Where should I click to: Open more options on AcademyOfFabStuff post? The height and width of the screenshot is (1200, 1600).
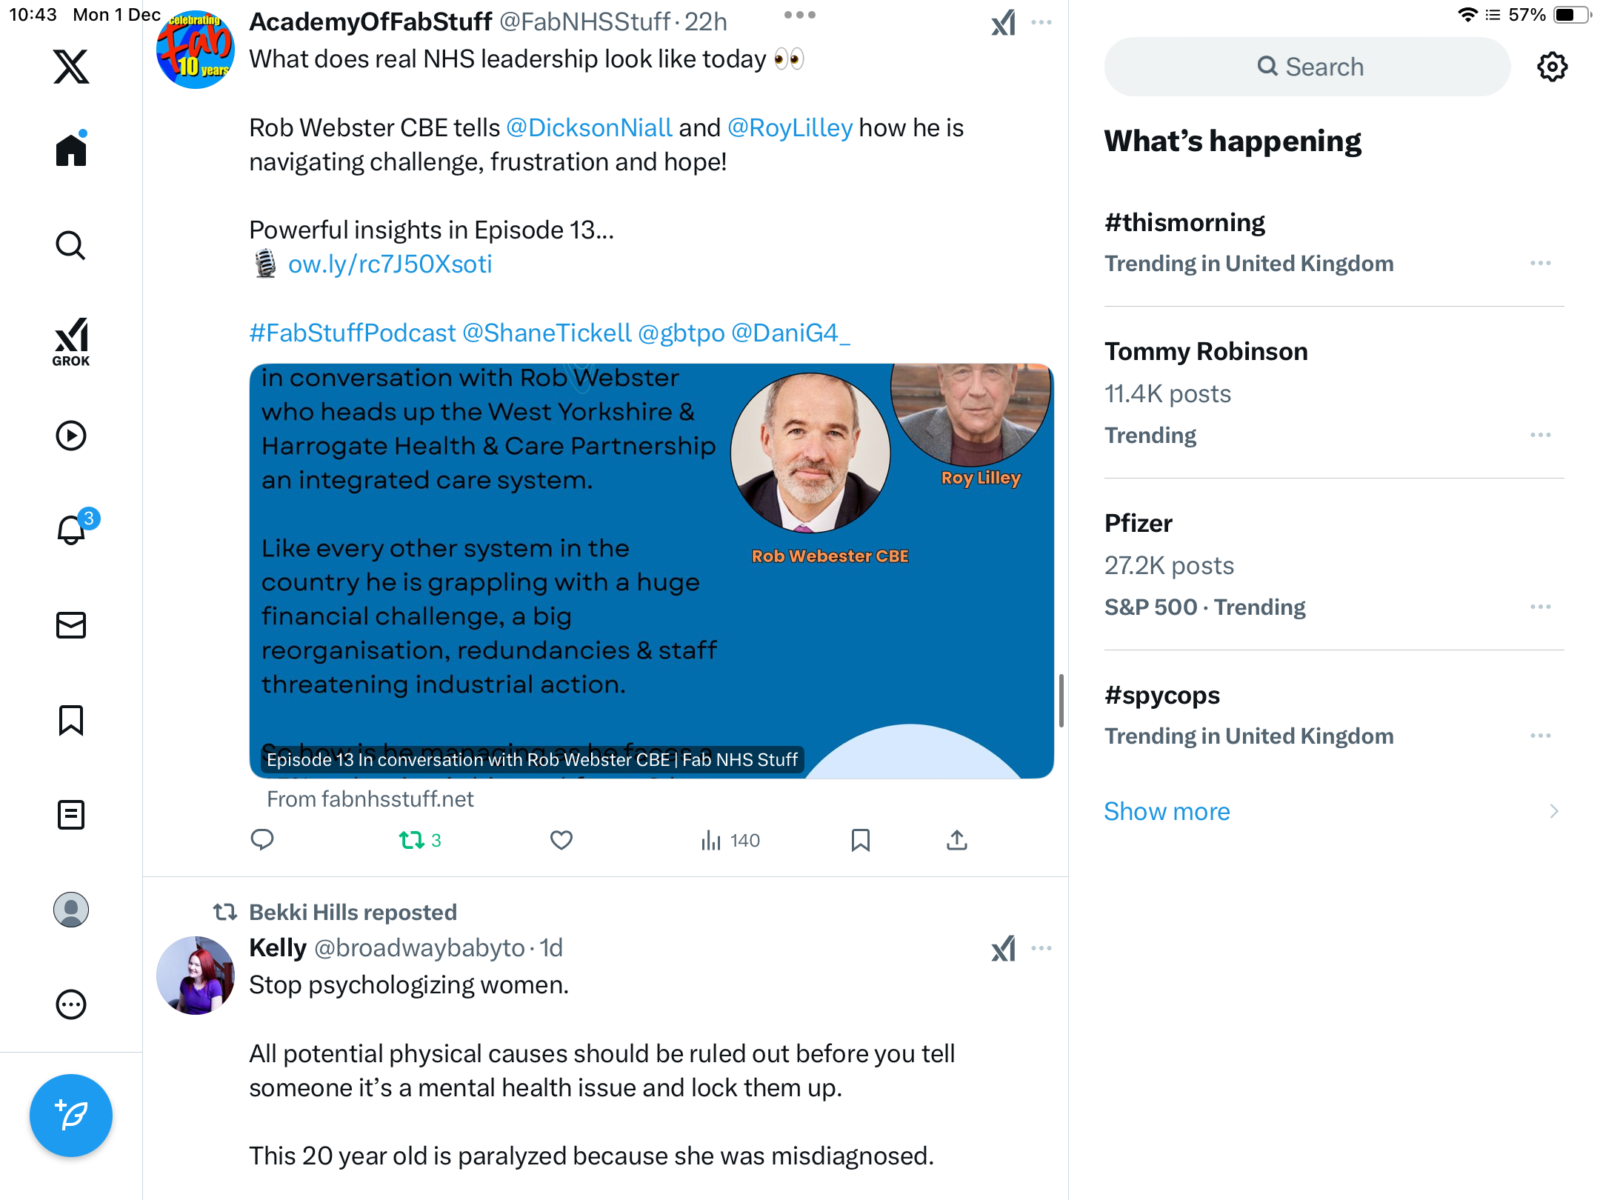point(1041,22)
